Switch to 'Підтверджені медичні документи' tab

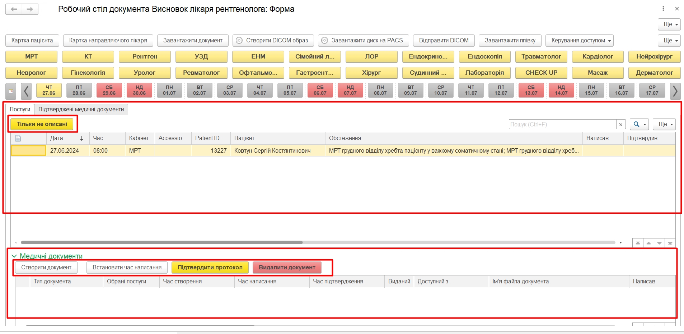[x=81, y=110]
